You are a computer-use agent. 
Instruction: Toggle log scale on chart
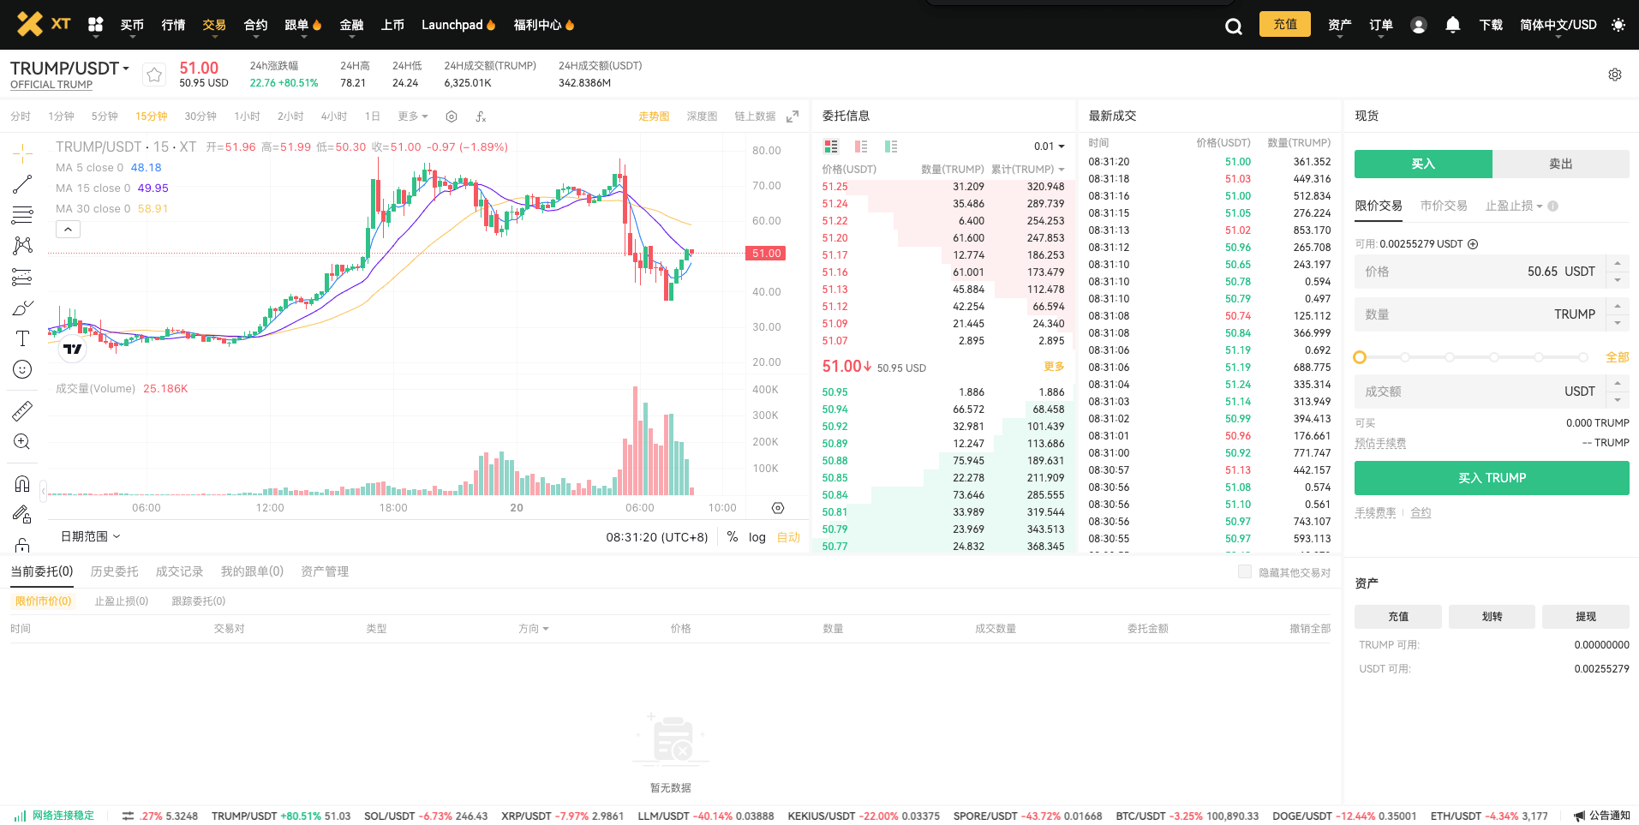(x=757, y=537)
